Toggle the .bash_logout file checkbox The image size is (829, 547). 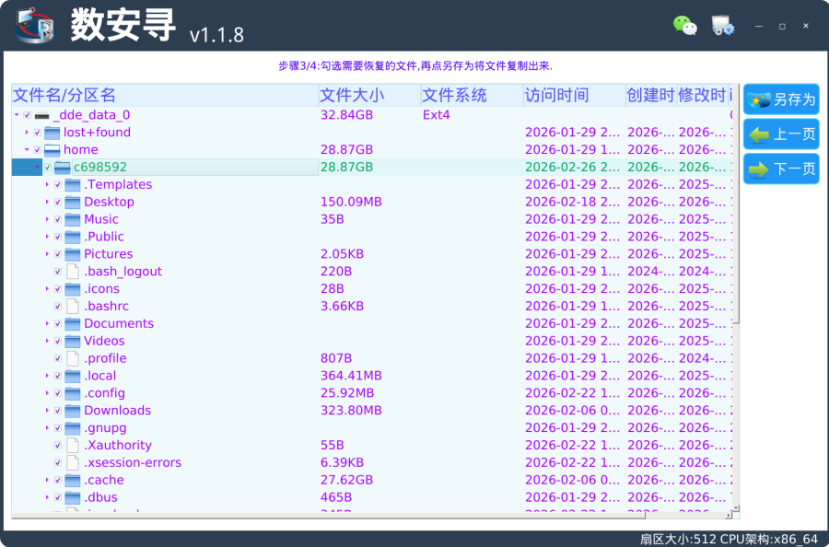click(58, 272)
